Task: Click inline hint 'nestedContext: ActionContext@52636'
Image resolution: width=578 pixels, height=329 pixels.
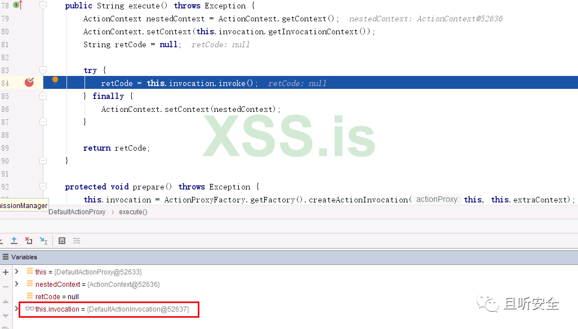Action: click(x=426, y=19)
